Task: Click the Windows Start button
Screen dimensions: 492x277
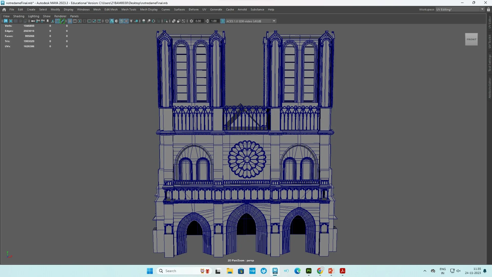Action: 150,271
